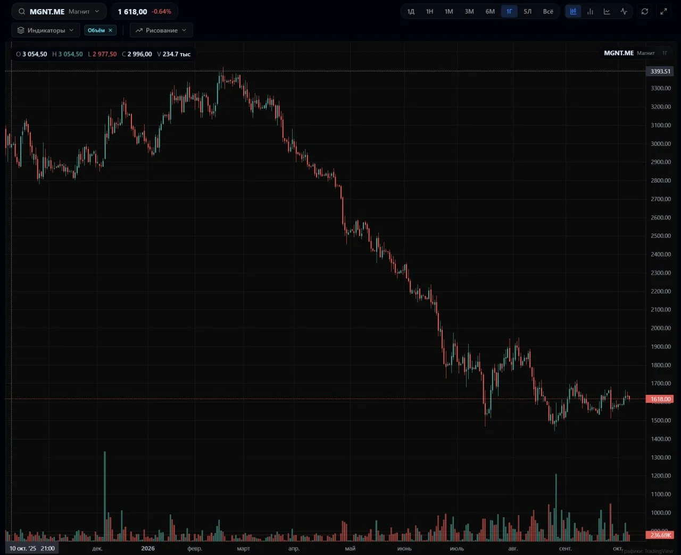Click the 10 окт. '25 21:00 date label

(x=32, y=548)
